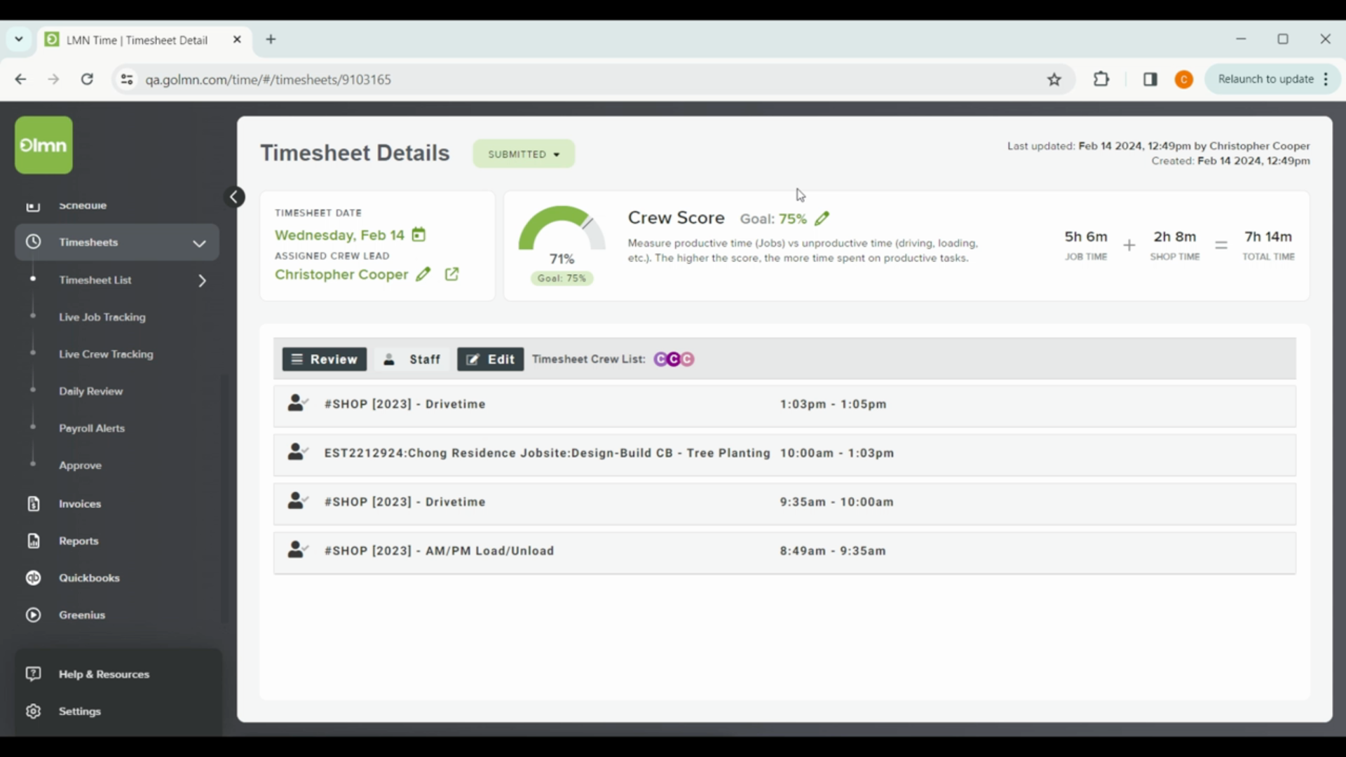Collapse the sidebar with arrow button
The height and width of the screenshot is (757, 1346).
235,197
